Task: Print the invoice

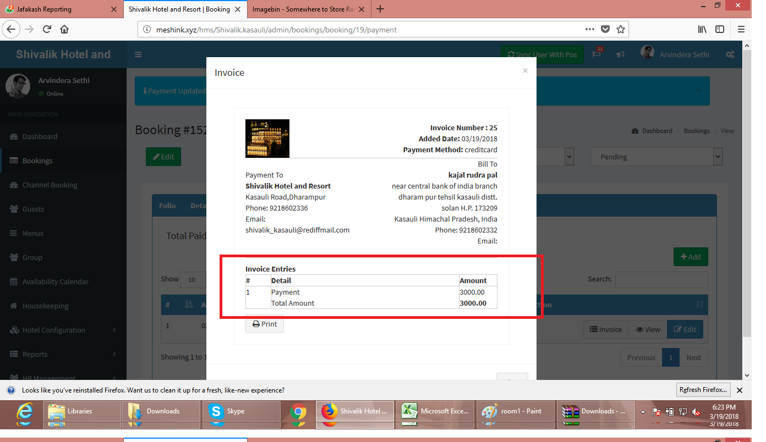Action: tap(265, 324)
